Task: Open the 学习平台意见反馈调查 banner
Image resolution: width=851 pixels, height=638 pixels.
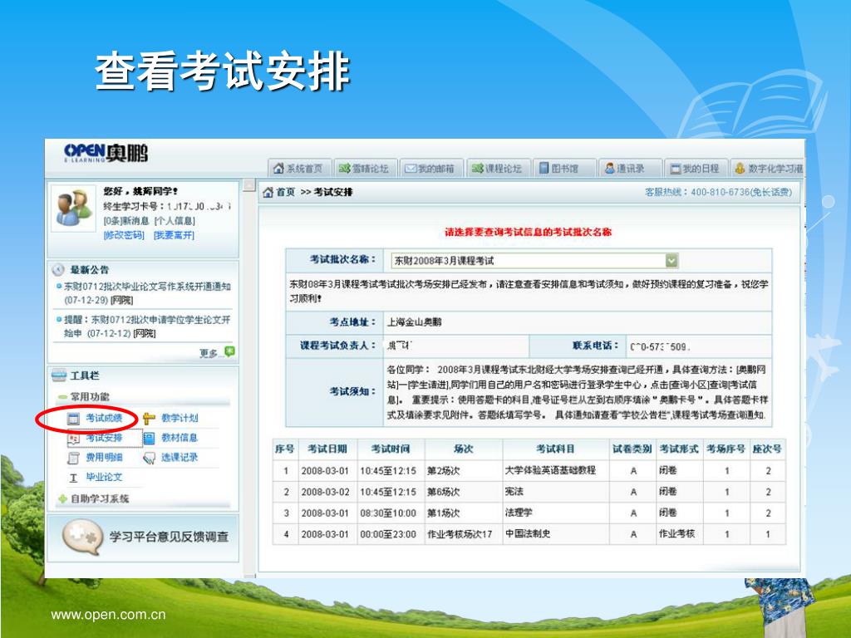Action: point(143,537)
